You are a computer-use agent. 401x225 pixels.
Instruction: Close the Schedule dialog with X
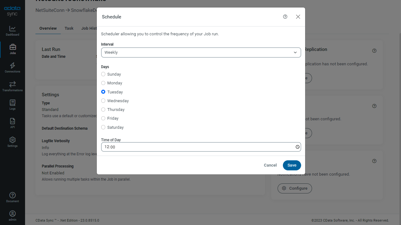pyautogui.click(x=298, y=17)
